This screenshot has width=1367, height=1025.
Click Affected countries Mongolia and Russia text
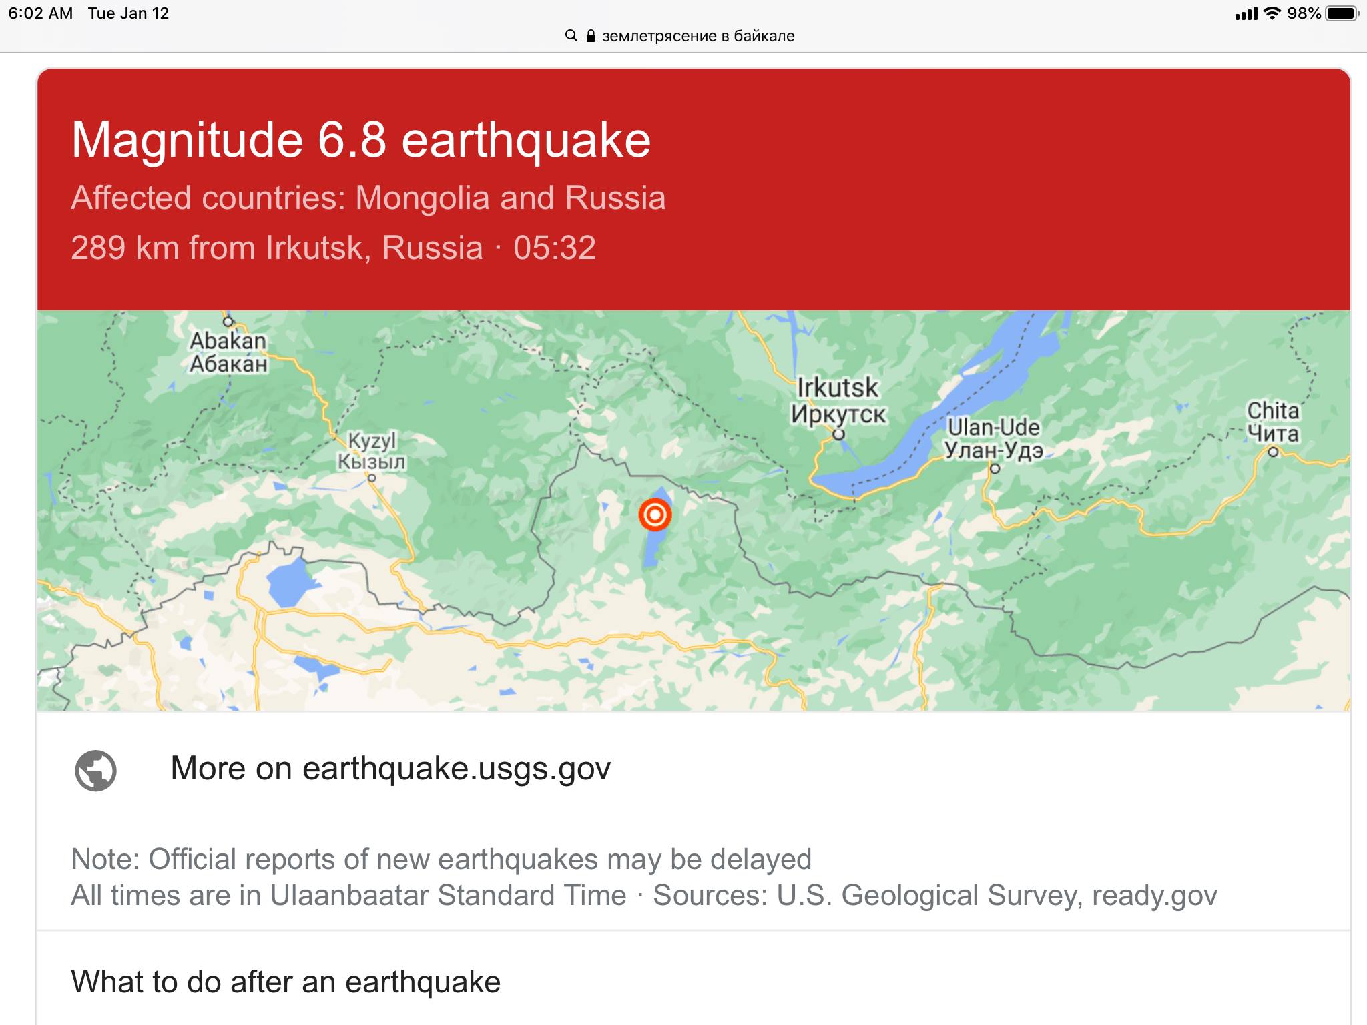[x=368, y=198]
